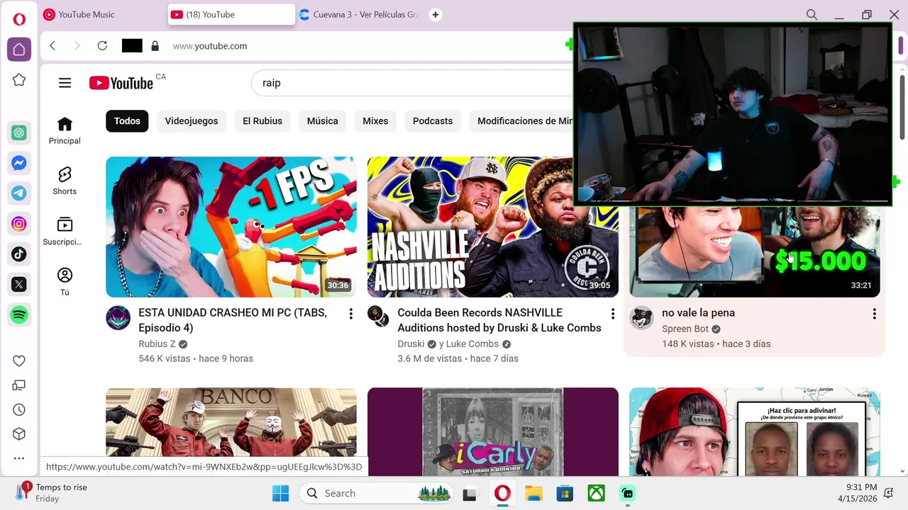Play the Nashville Auditions thumbnail video

[493, 227]
